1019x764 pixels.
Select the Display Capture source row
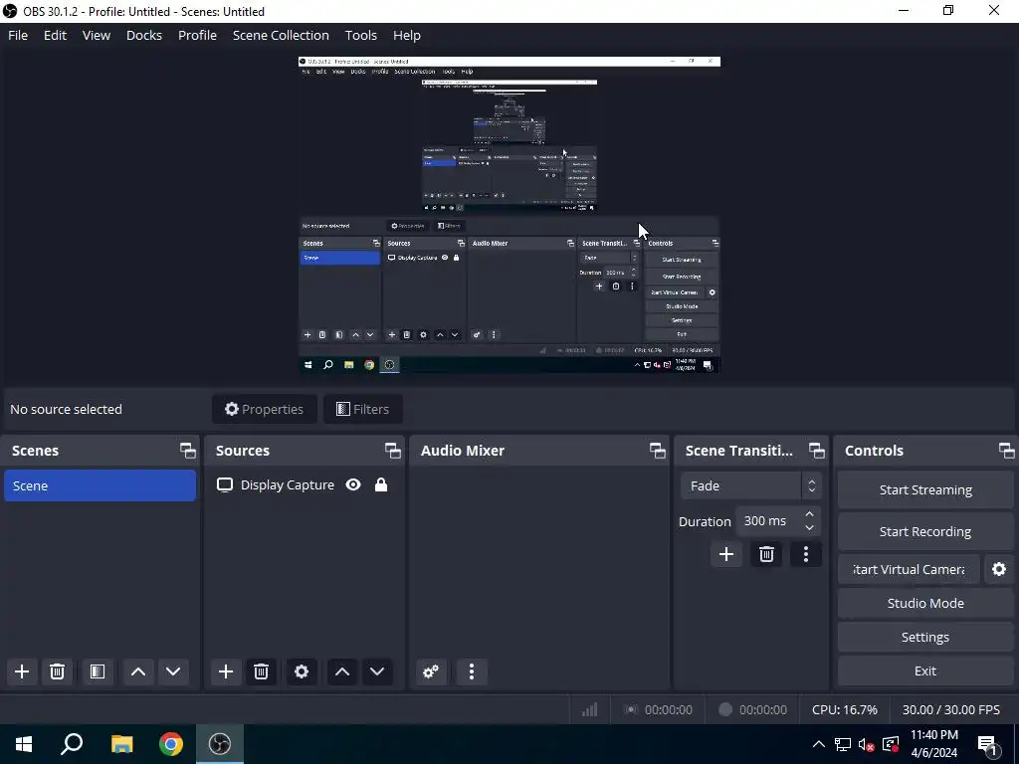[x=305, y=485]
